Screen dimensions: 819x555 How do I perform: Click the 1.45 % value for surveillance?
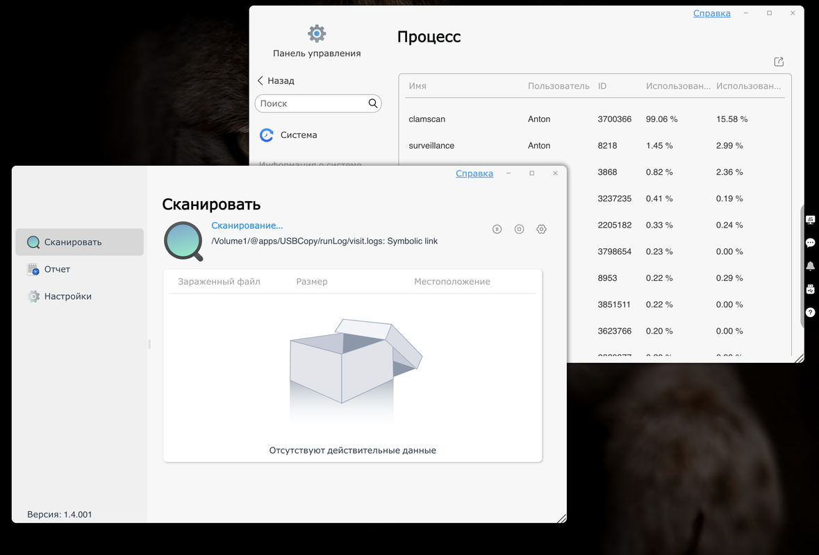[659, 146]
